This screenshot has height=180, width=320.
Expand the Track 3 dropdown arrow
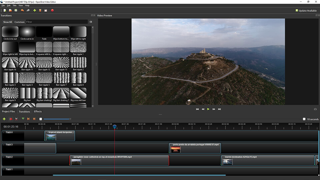pyautogui.click(x=4, y=145)
